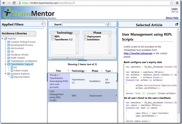Click the browser forward arrow
Image resolution: width=182 pixels, height=124 pixels.
9,3
